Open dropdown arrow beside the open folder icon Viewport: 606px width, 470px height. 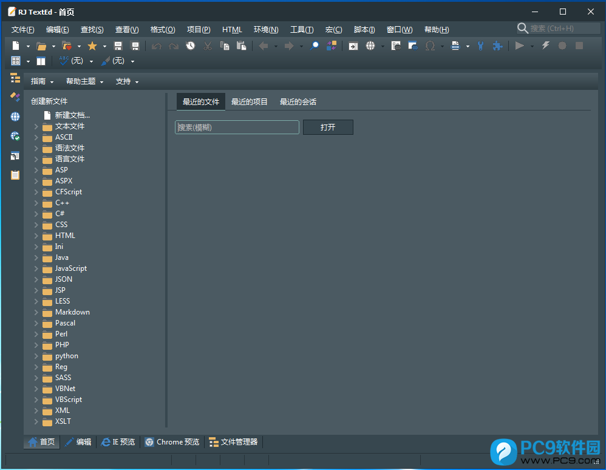[53, 46]
